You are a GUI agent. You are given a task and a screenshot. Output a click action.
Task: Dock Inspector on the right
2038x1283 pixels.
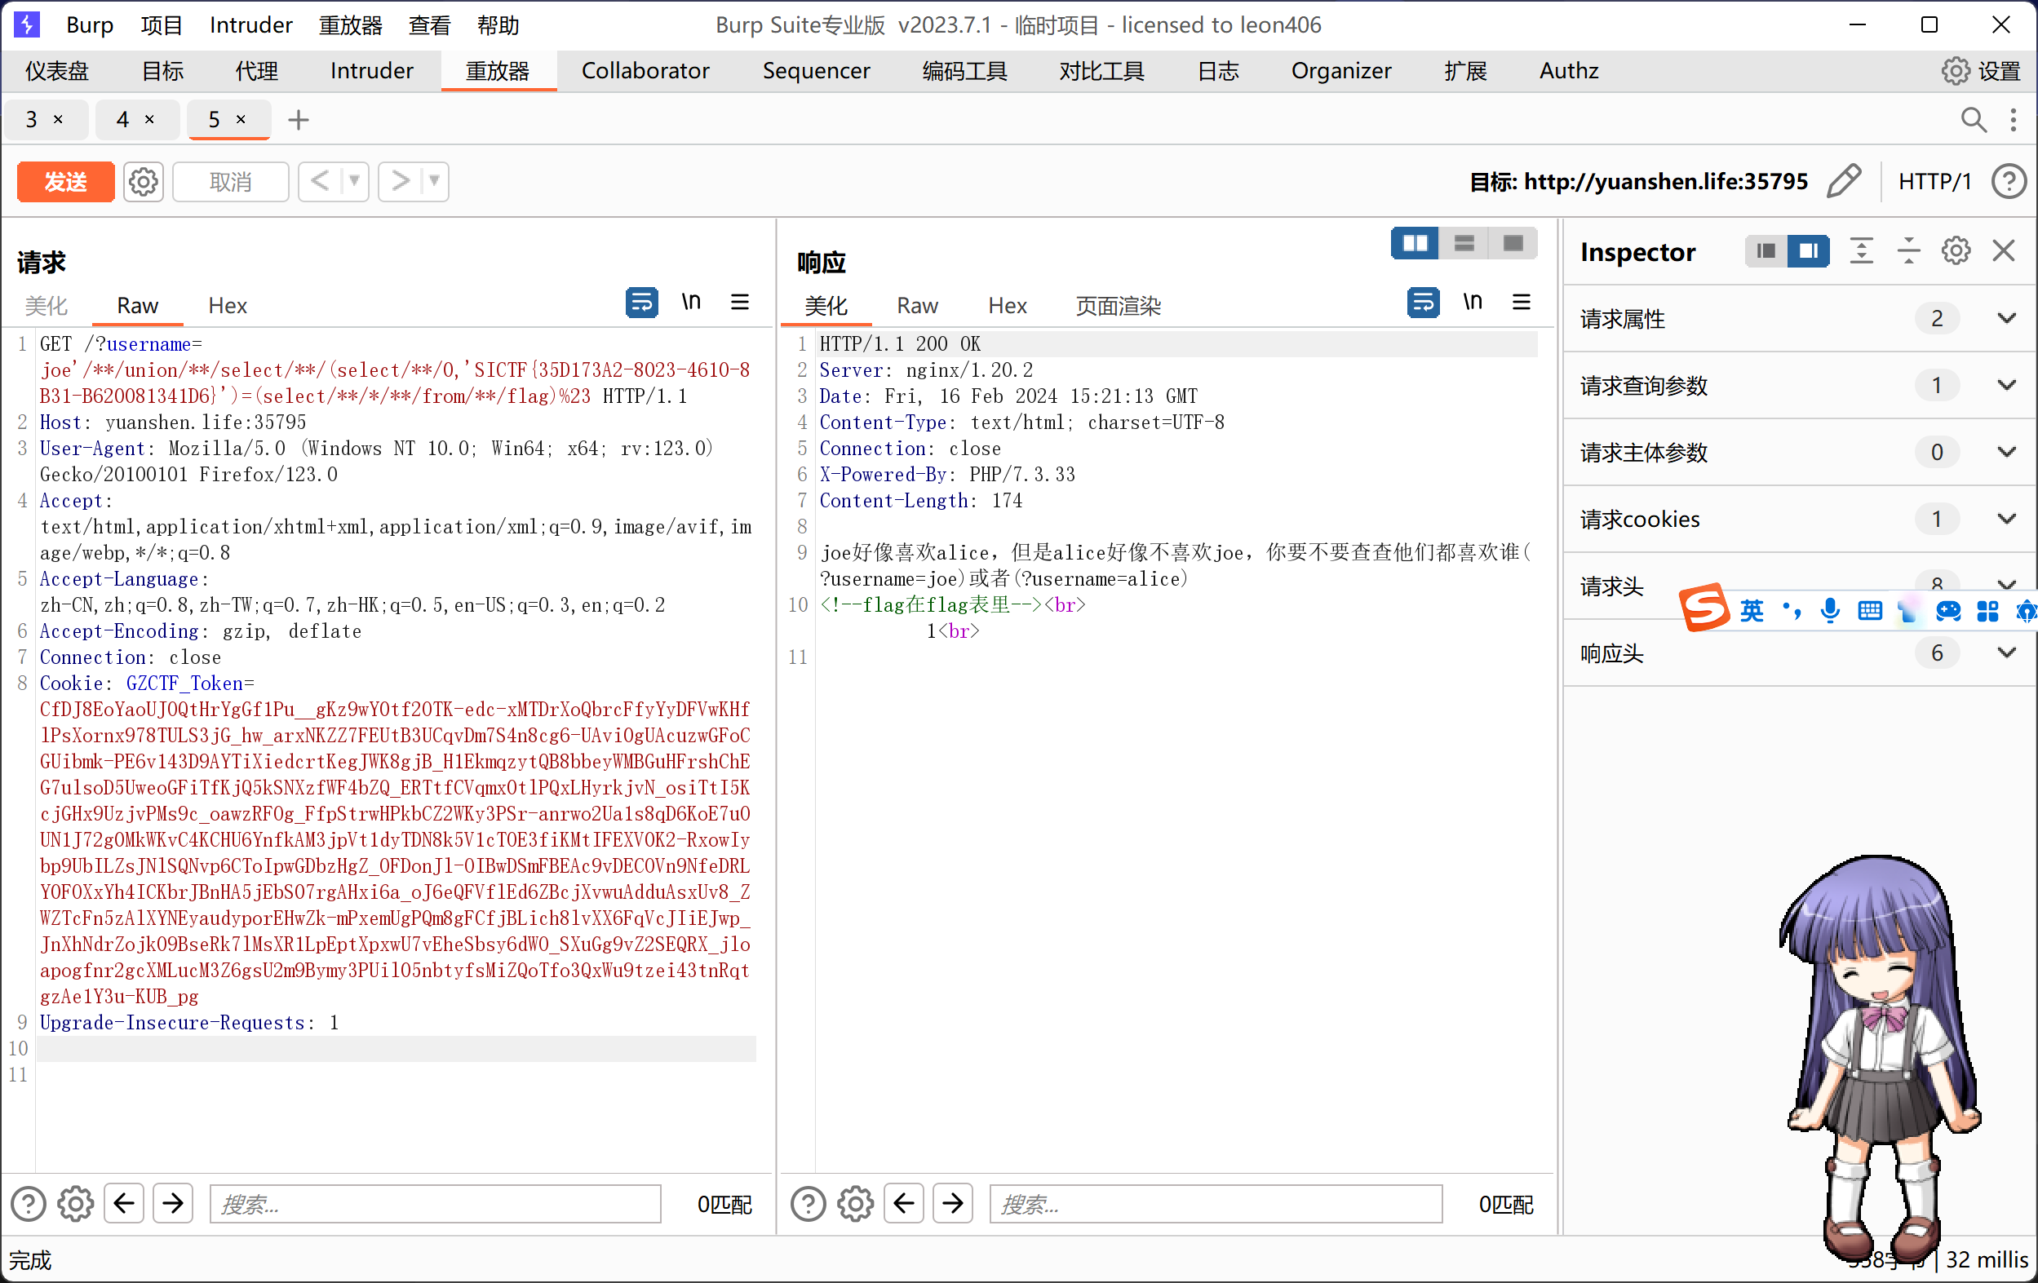coord(1808,250)
